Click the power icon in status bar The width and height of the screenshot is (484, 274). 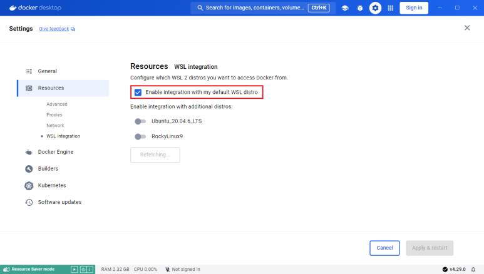(83, 270)
